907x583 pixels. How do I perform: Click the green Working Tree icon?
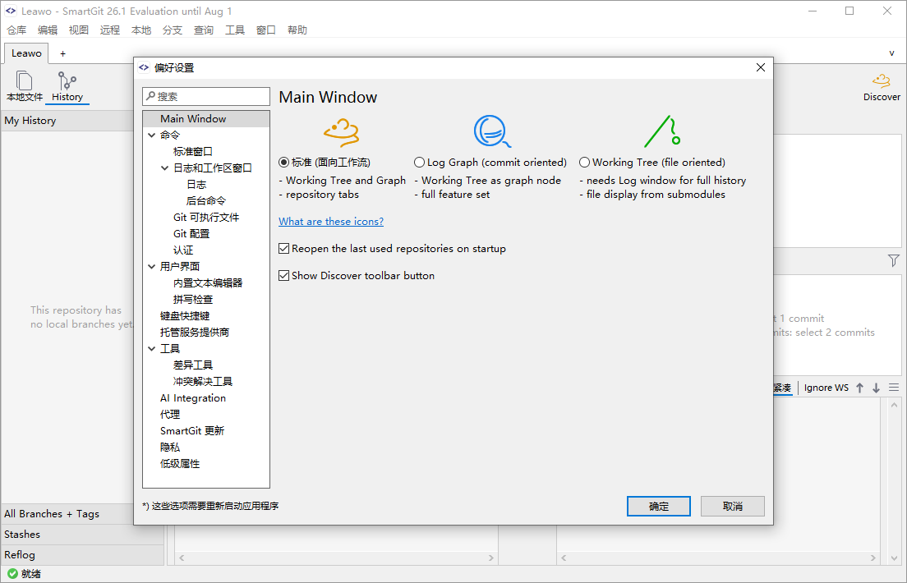pos(662,131)
